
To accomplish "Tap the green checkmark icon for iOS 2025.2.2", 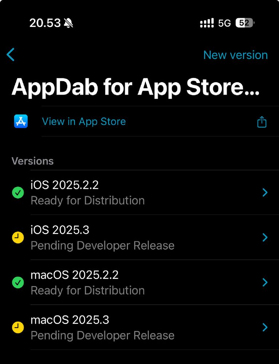I will click(18, 193).
